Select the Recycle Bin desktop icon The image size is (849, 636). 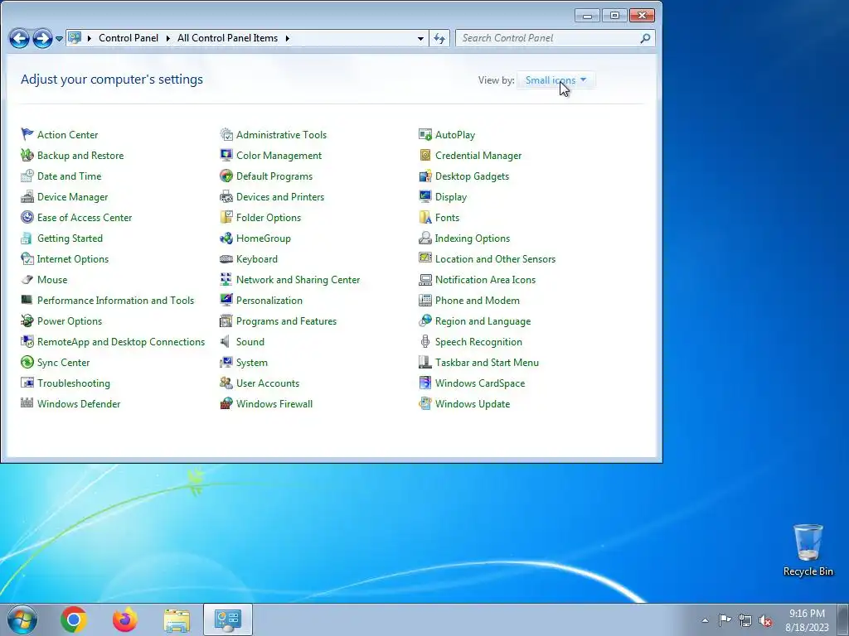pyautogui.click(x=808, y=550)
